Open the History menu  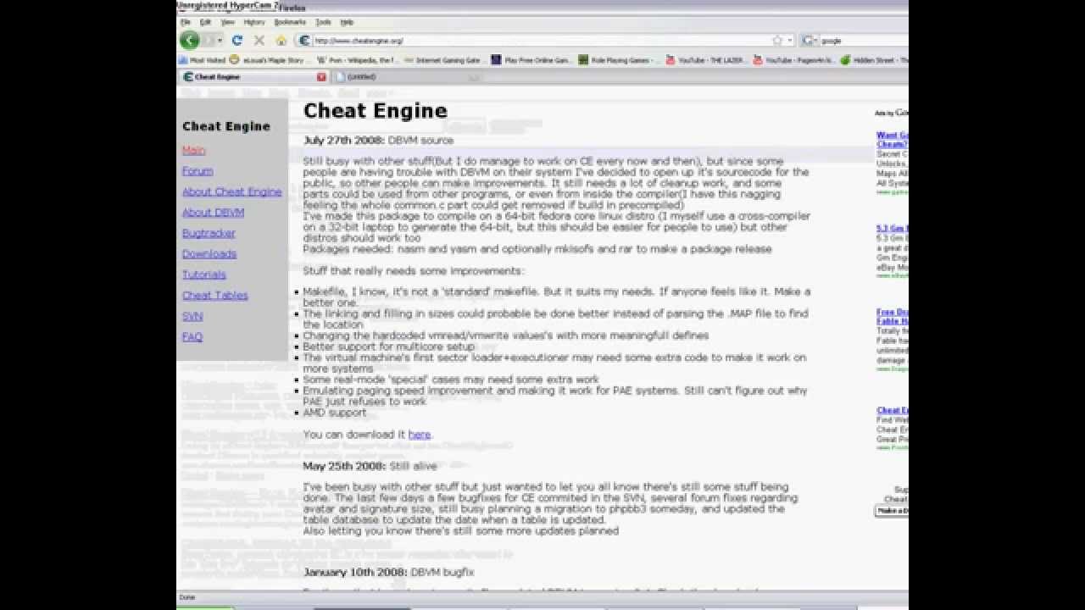coord(254,22)
